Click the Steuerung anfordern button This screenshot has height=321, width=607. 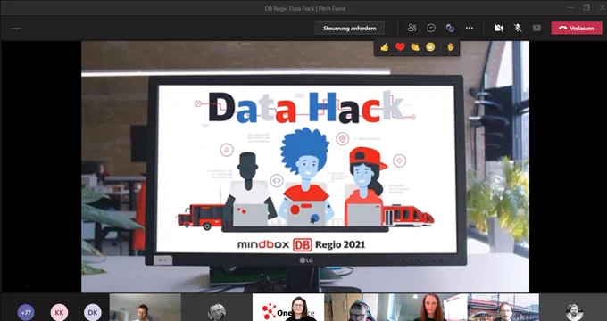(x=350, y=29)
